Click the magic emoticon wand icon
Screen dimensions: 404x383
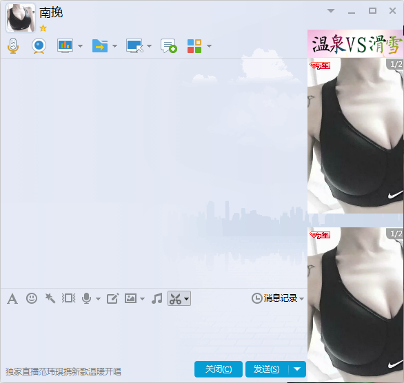point(50,298)
